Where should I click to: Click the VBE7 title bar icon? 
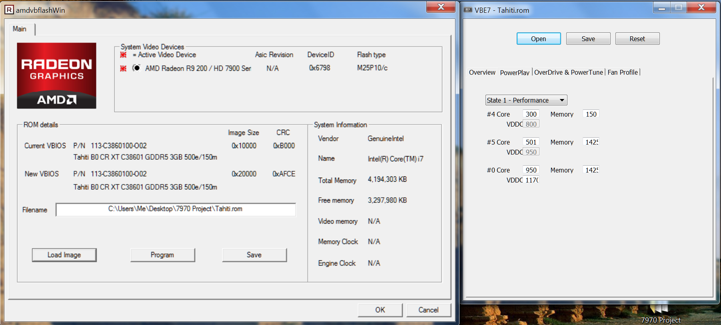[x=467, y=10]
